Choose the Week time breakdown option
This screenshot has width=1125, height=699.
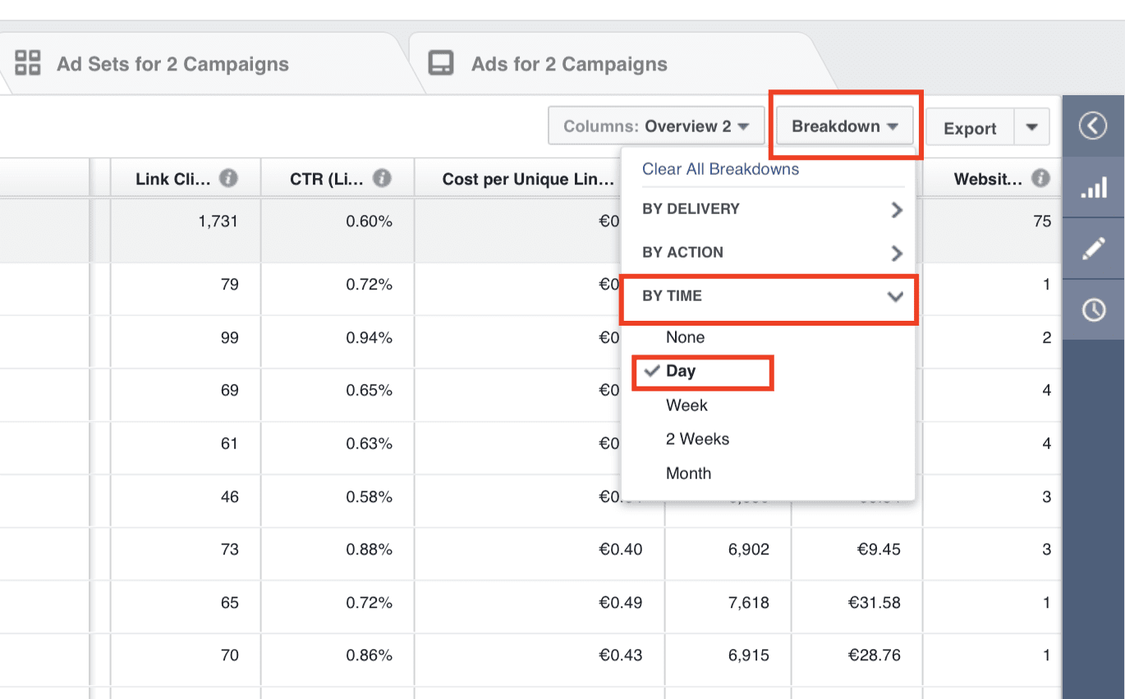point(686,405)
